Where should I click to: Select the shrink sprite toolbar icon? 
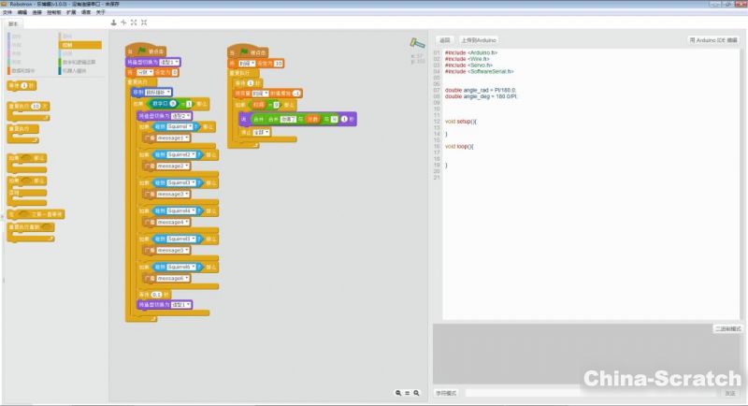pos(143,22)
